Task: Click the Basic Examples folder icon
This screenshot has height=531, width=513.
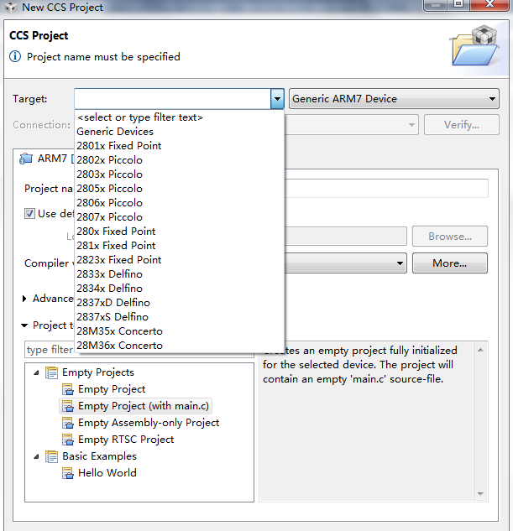Action: tap(52, 456)
